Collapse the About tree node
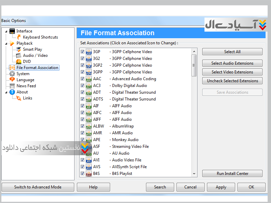Image resolution: width=271 pixels, height=203 pixels. [x=6, y=92]
